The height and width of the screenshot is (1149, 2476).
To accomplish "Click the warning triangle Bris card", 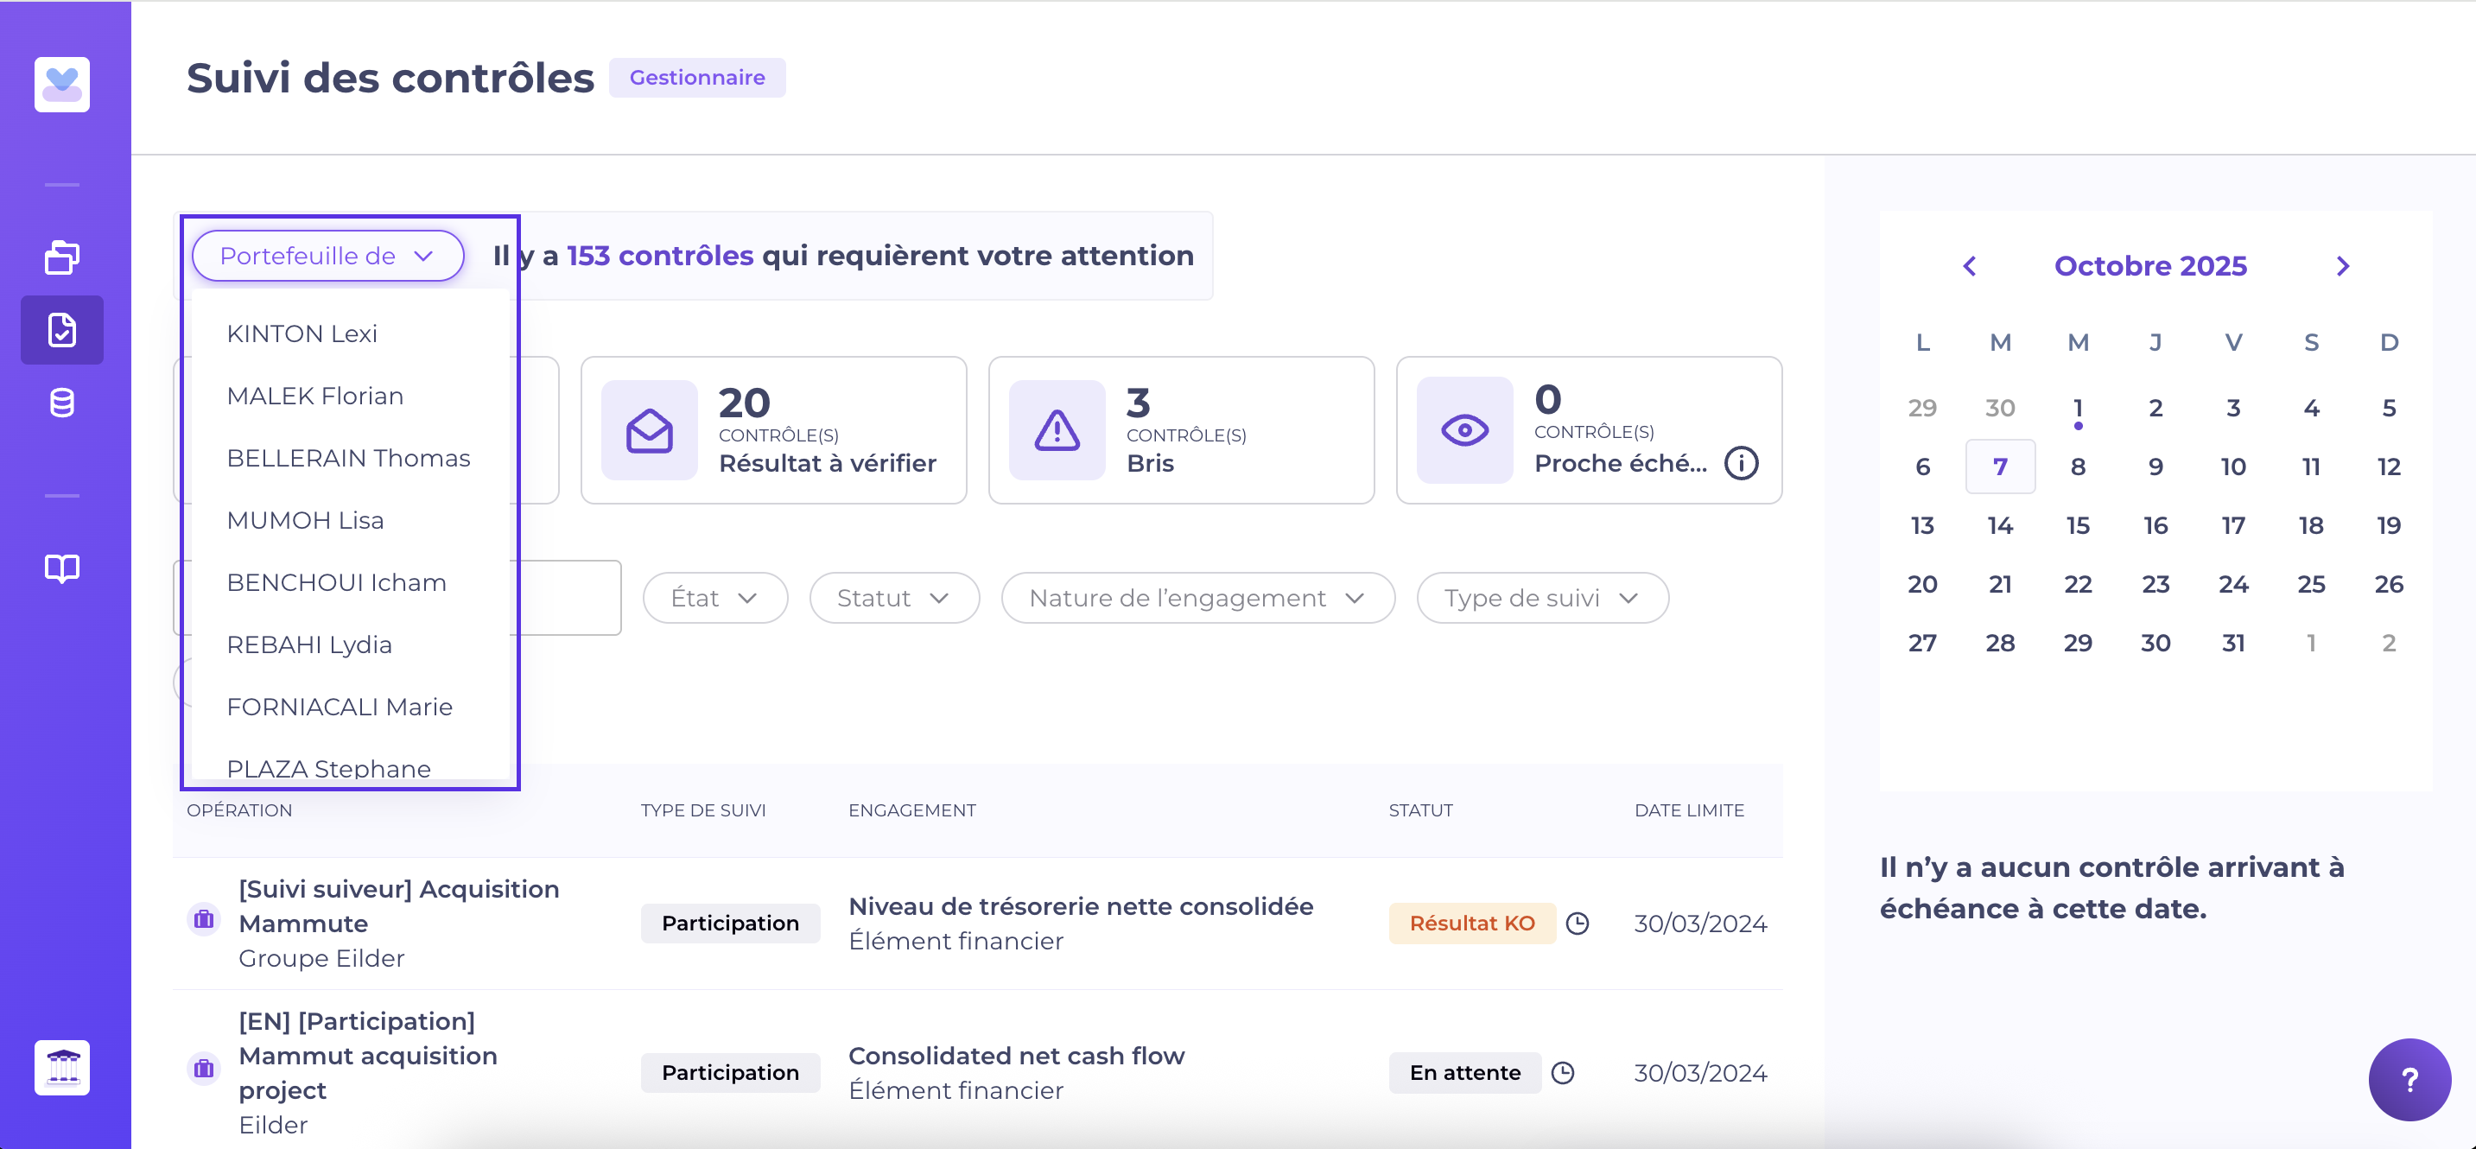I will tap(1180, 429).
